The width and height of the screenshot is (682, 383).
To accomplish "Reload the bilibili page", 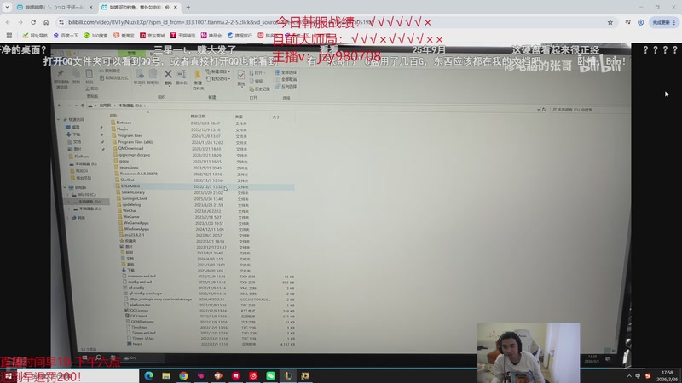I will point(33,22).
